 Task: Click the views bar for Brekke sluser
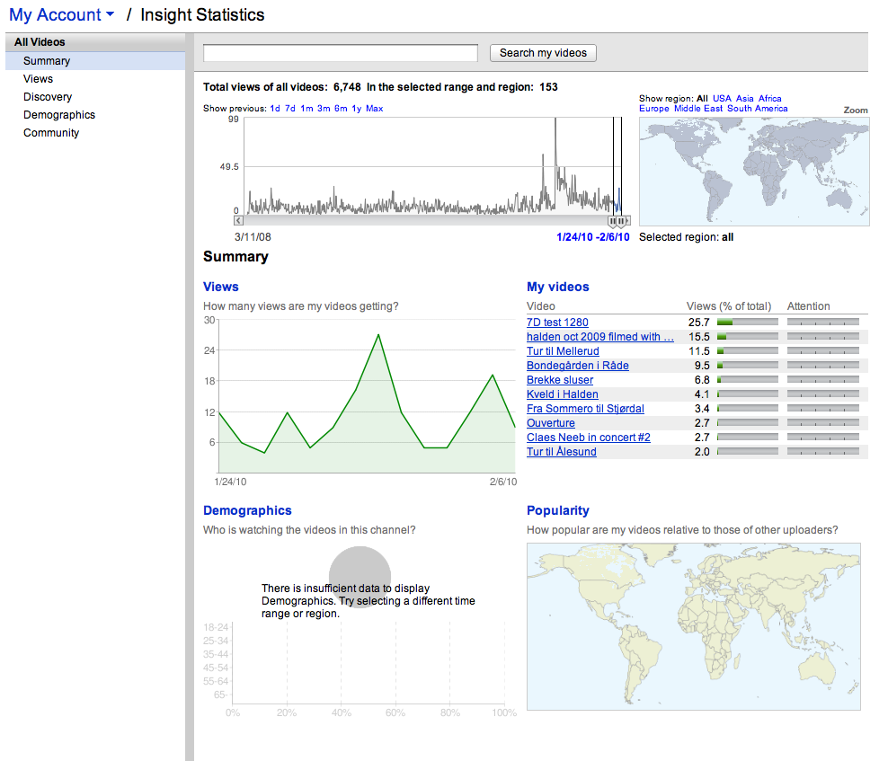point(747,380)
